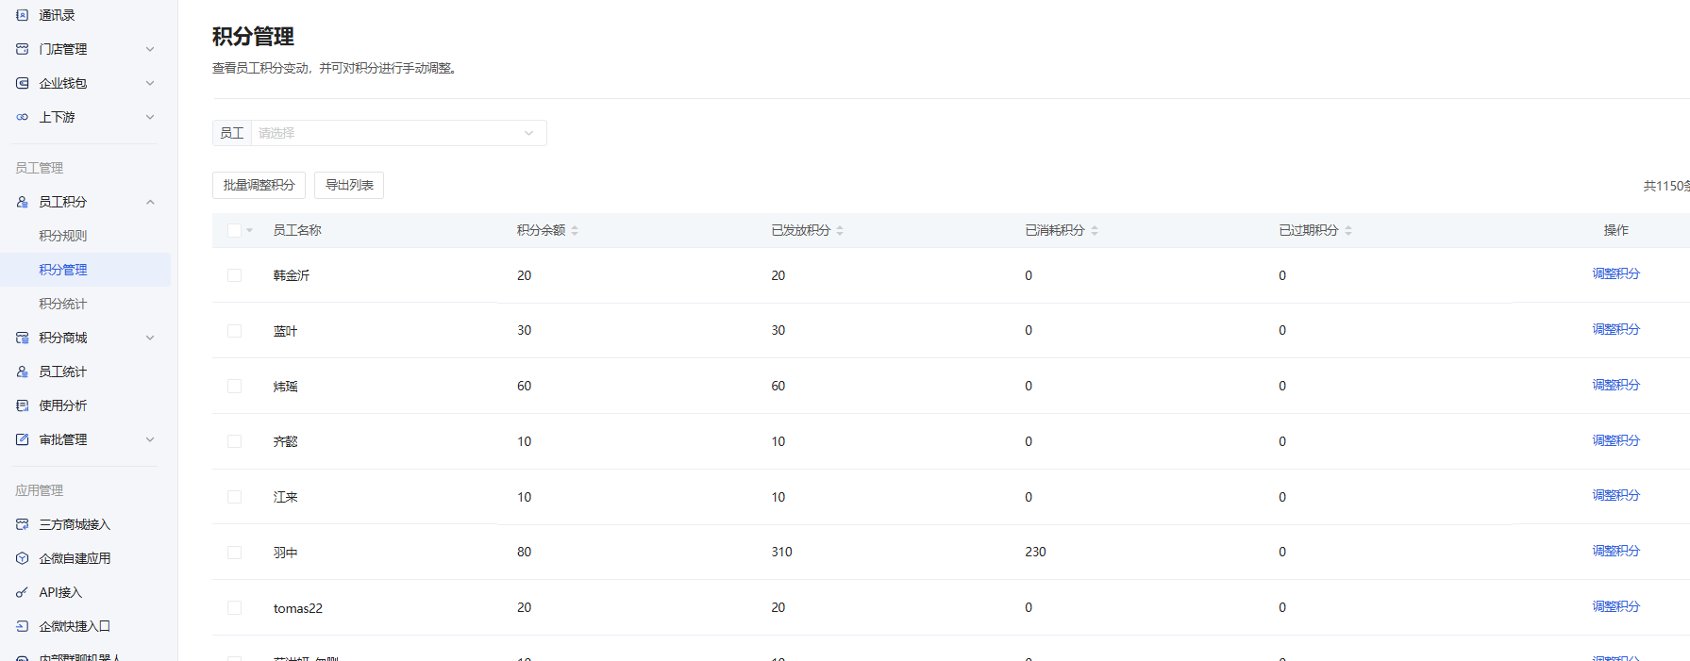Check the checkbox for tomas22
This screenshot has width=1690, height=661.
click(234, 608)
